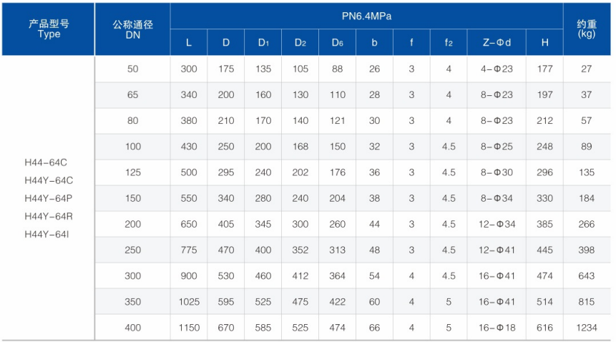Click the 16-Φ18 cell
The image size is (616, 342).
[497, 328]
